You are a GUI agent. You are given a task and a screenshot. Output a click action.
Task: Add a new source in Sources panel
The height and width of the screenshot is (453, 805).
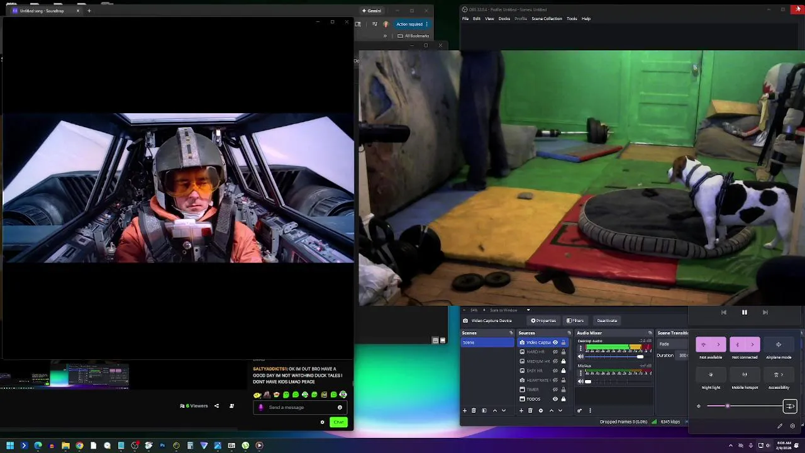[521, 410]
